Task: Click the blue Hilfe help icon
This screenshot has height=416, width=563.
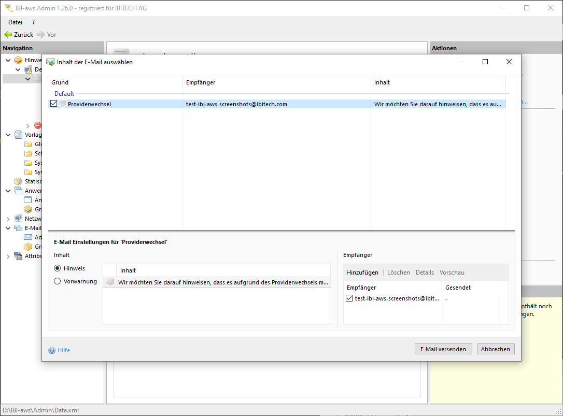Action: [x=52, y=350]
